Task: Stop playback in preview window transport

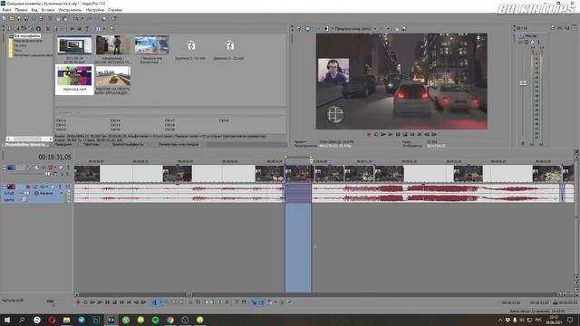Action: click(x=405, y=134)
